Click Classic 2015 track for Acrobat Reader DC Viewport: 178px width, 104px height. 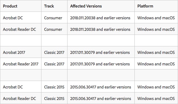tap(54, 99)
